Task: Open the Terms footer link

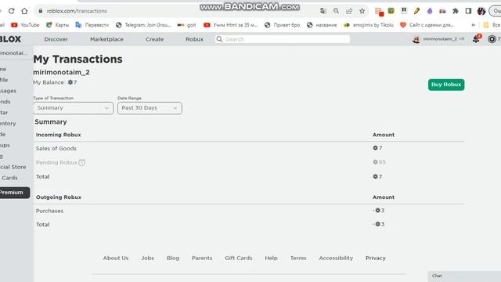Action: [x=298, y=258]
